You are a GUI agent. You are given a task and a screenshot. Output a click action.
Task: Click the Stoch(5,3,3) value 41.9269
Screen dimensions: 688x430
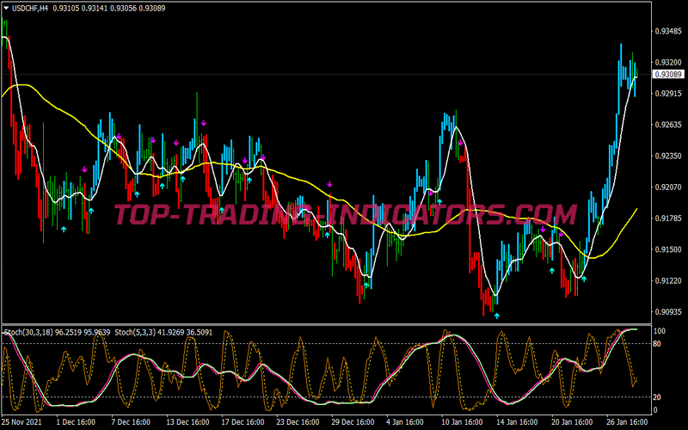[170, 333]
